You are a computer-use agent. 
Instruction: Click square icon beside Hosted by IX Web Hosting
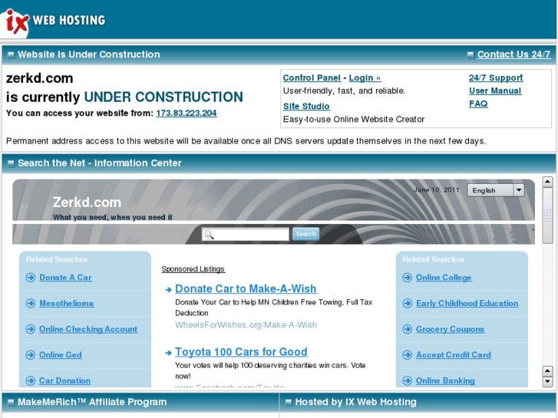(x=289, y=403)
